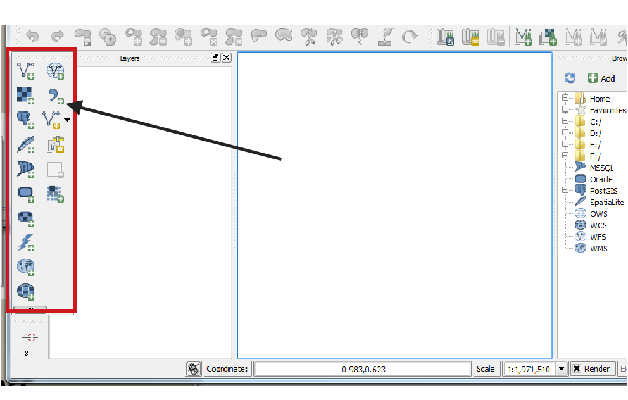This screenshot has width=628, height=400.
Task: Click the Add Oracle Spatial Layer icon
Action: [x=26, y=194]
